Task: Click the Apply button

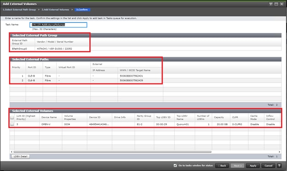Action: (253, 165)
